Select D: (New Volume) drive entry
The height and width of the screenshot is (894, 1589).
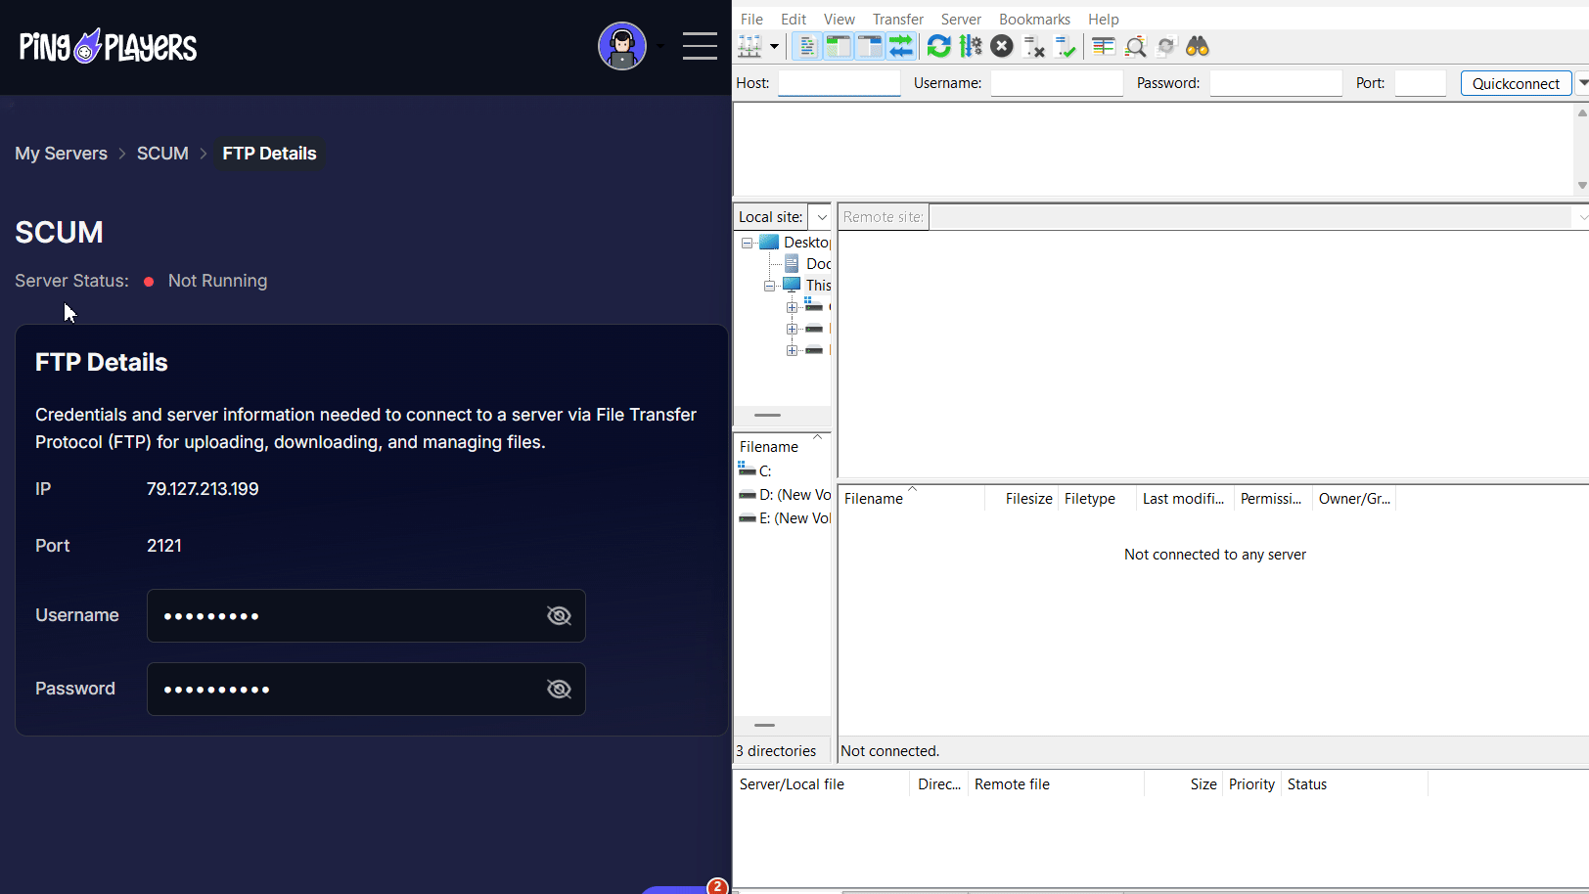point(783,495)
